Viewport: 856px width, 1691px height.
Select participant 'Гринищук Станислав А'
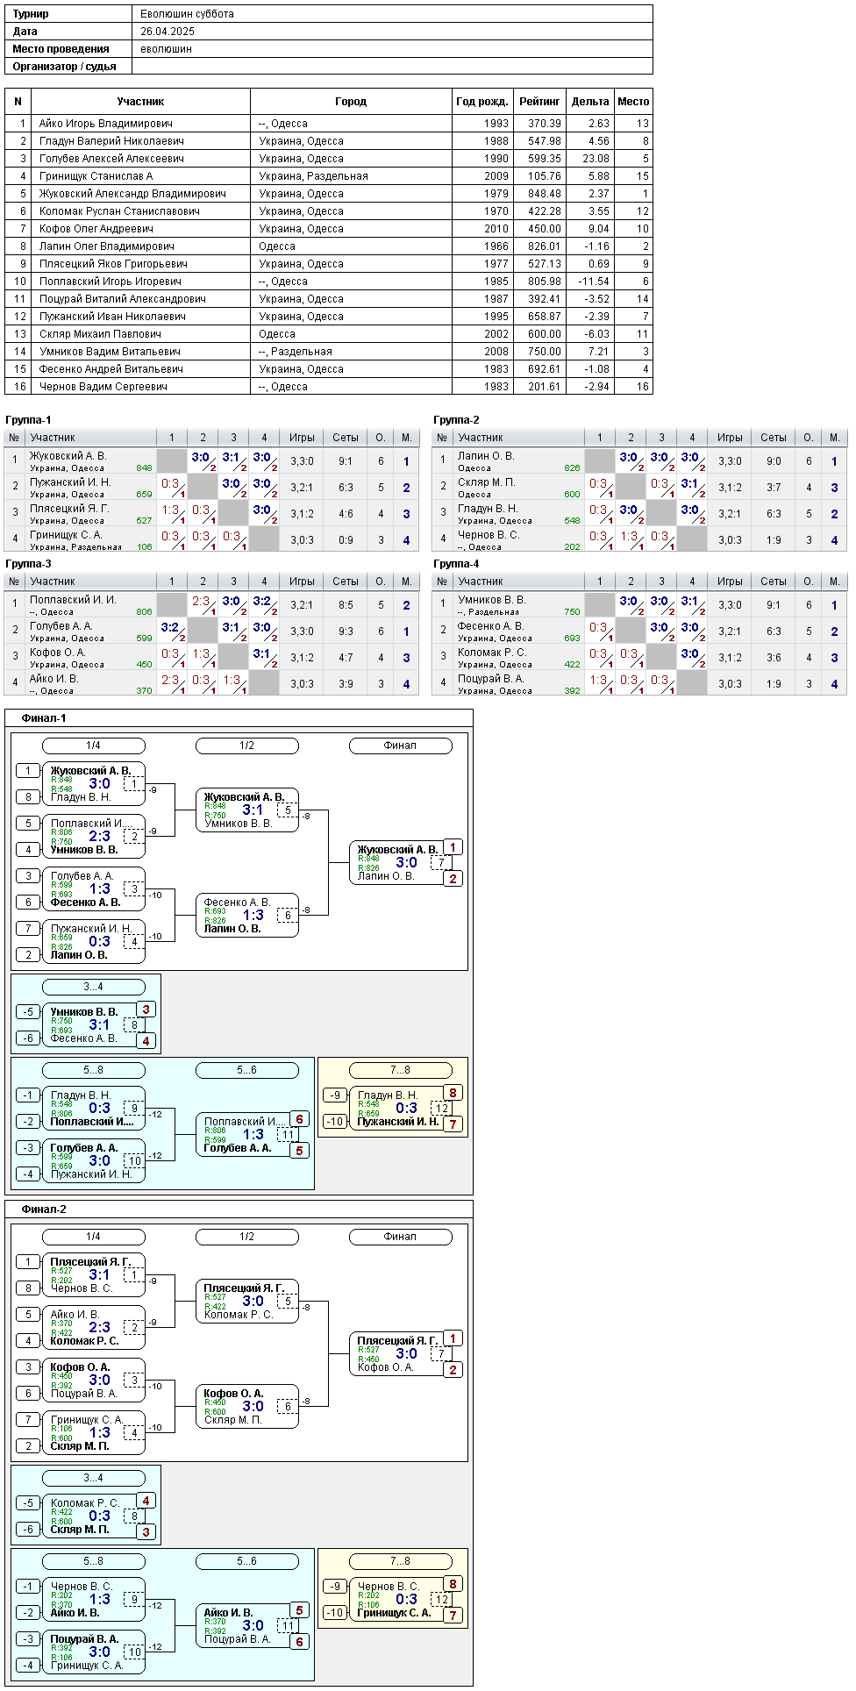point(96,176)
